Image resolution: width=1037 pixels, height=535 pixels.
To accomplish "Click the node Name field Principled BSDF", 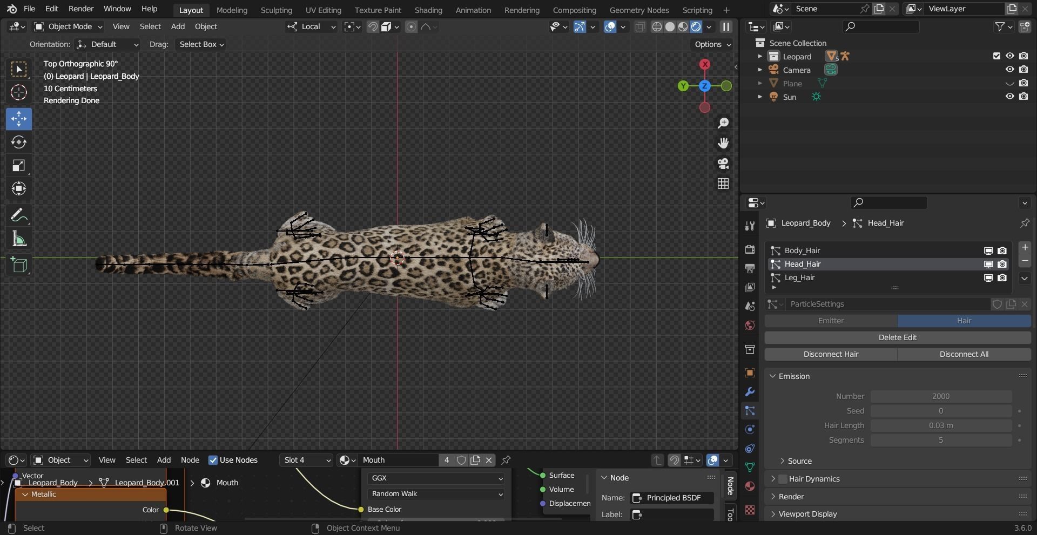I will [x=672, y=498].
